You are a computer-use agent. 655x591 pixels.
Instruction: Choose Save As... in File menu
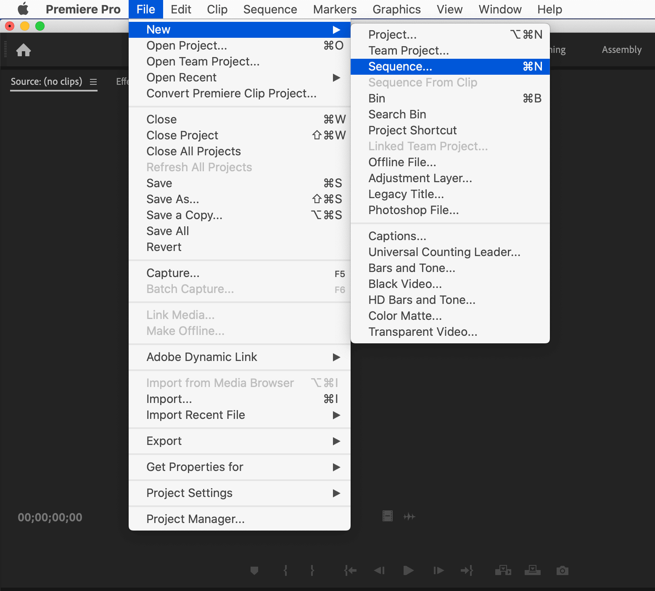240,199
